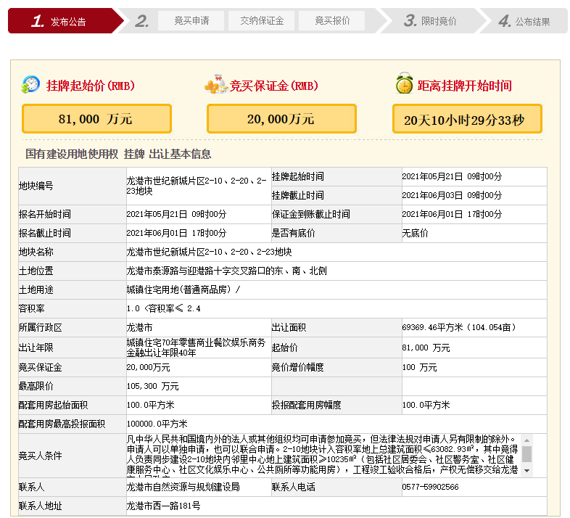Click phone number 0577-59902566
The height and width of the screenshot is (518, 570).
[x=431, y=487]
